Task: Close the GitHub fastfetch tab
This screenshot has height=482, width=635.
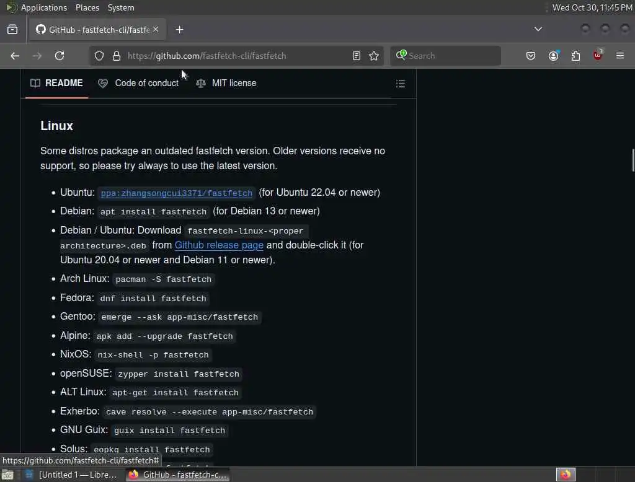Action: click(x=156, y=30)
